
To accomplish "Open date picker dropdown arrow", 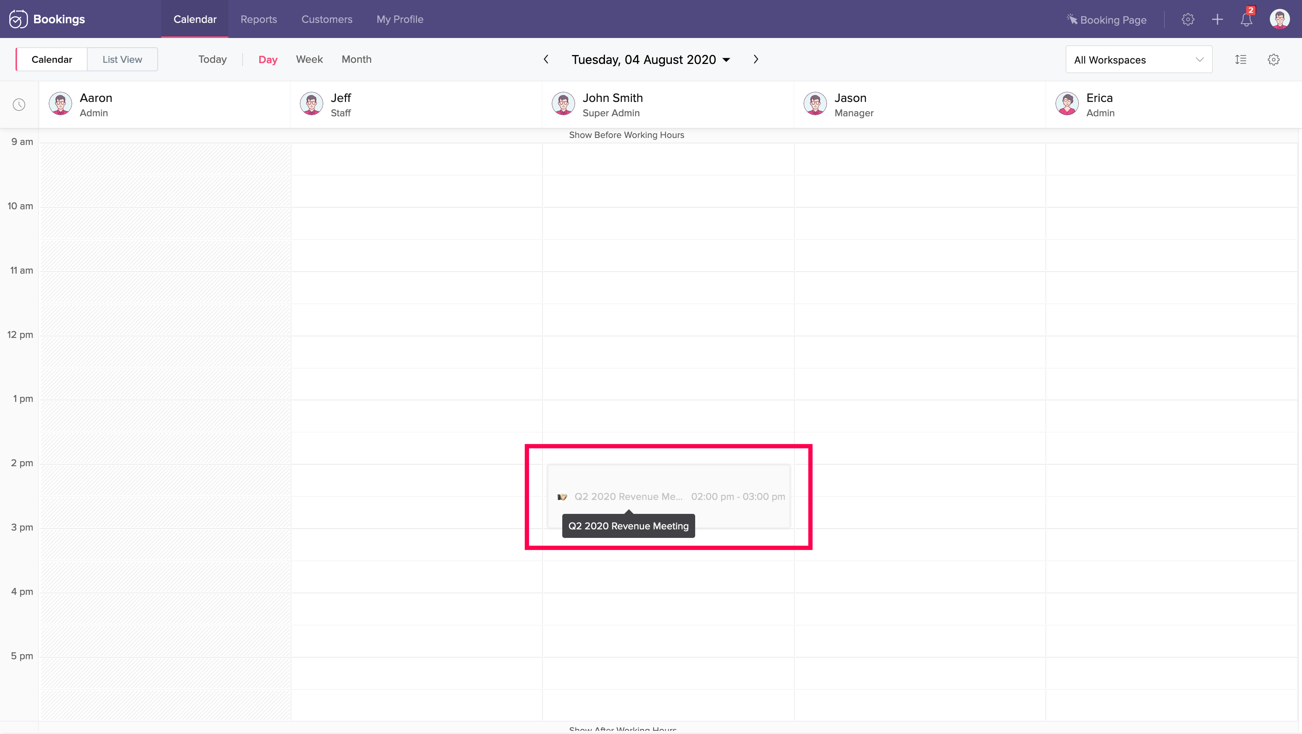I will click(726, 60).
